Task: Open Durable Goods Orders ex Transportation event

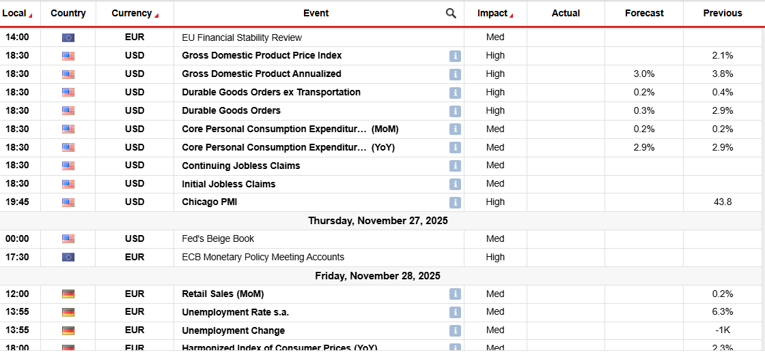Action: point(271,92)
